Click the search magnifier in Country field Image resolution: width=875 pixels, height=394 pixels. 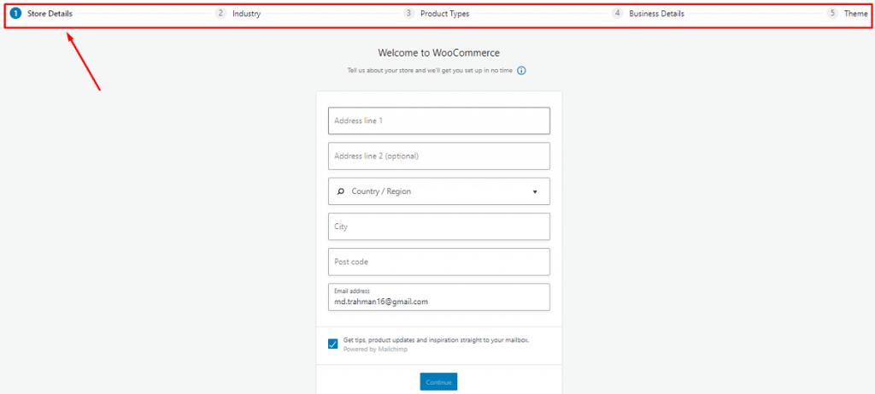pos(340,191)
